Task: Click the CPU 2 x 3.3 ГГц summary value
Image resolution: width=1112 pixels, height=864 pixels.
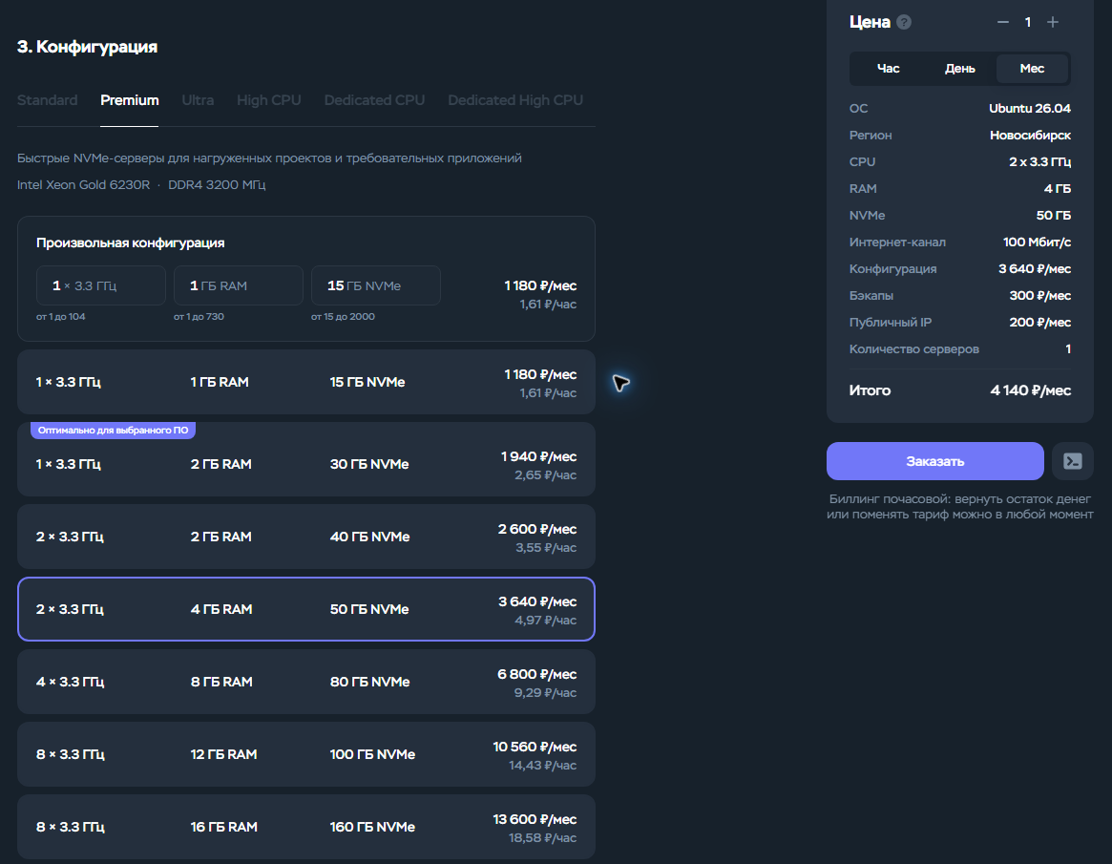Action: click(x=1039, y=162)
